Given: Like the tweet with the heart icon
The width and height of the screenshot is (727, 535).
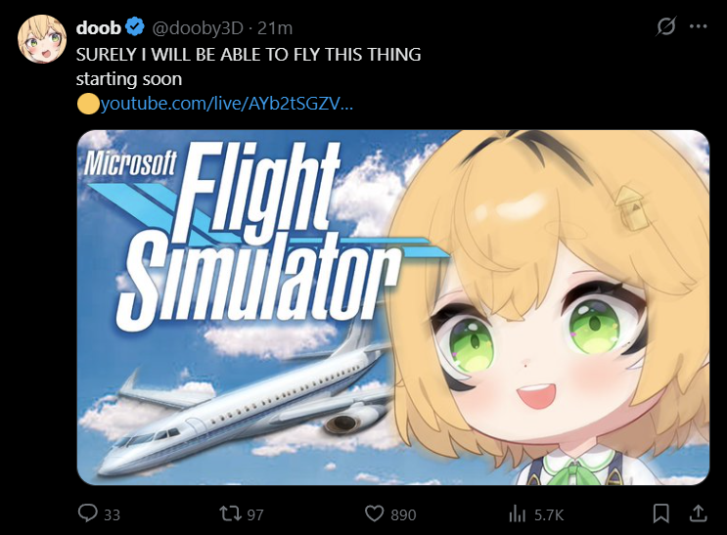Looking at the screenshot, I should (x=374, y=513).
